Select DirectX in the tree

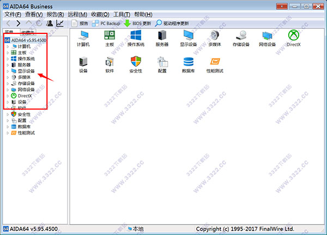pos(25,96)
